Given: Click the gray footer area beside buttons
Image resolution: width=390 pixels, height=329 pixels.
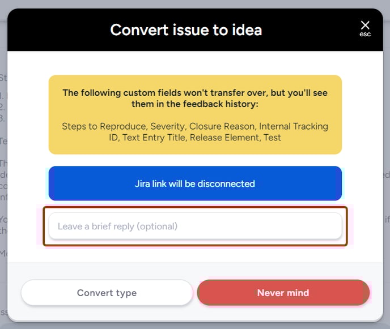Looking at the screenshot, I should point(195,270).
